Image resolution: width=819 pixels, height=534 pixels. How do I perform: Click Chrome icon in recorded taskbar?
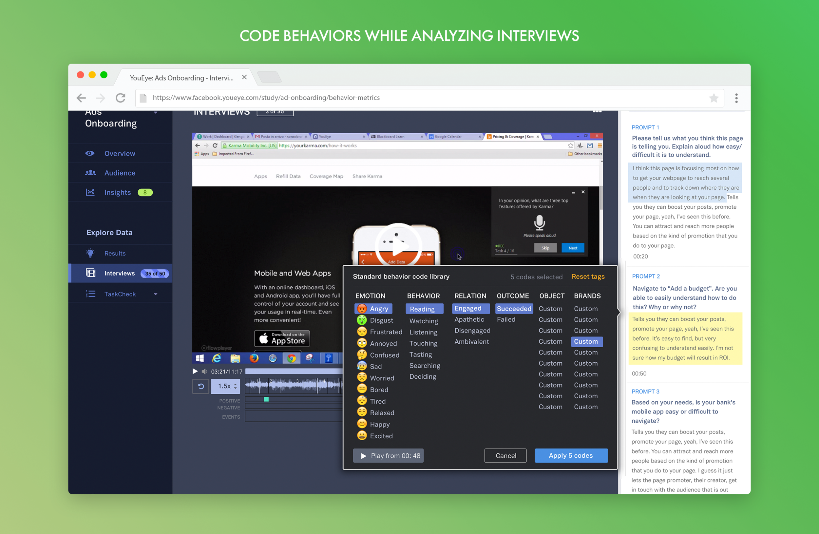(292, 358)
